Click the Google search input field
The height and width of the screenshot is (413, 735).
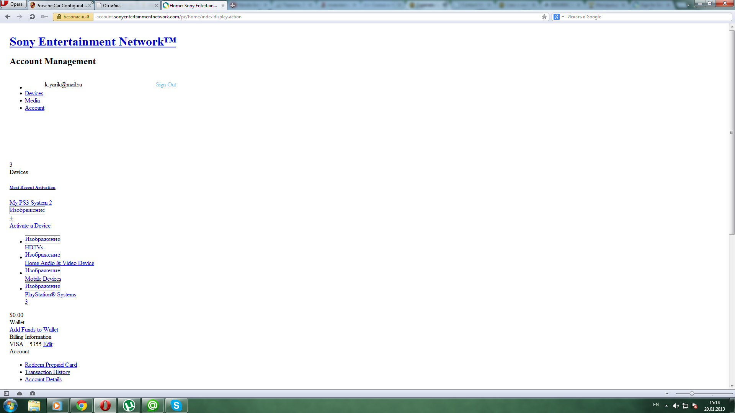pyautogui.click(x=647, y=17)
